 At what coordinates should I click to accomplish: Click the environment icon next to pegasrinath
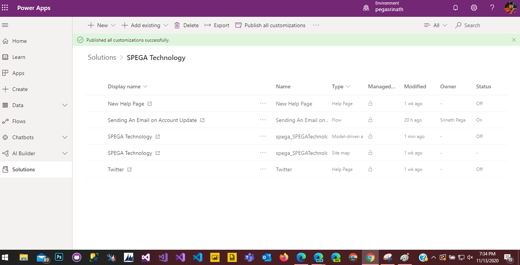[x=366, y=7]
